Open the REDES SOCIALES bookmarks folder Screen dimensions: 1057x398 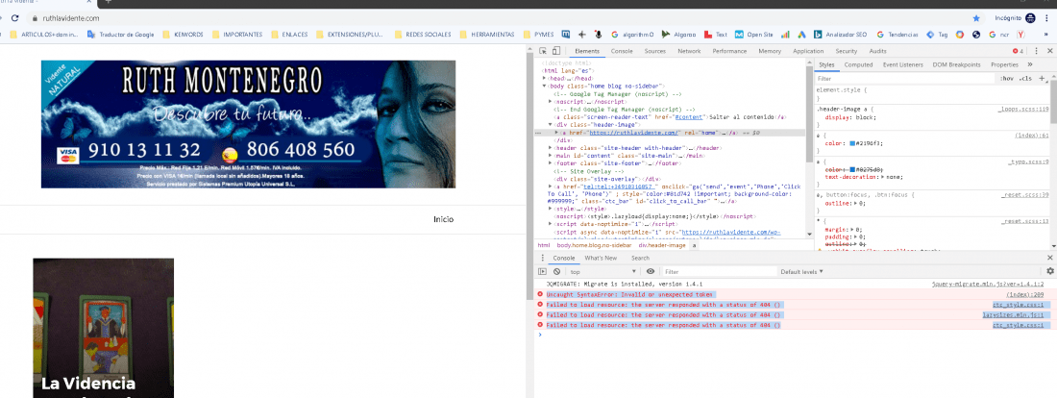pos(423,35)
